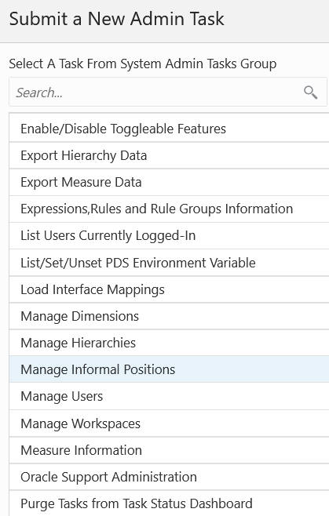Click the Submit a New Admin Task header

(x=117, y=19)
